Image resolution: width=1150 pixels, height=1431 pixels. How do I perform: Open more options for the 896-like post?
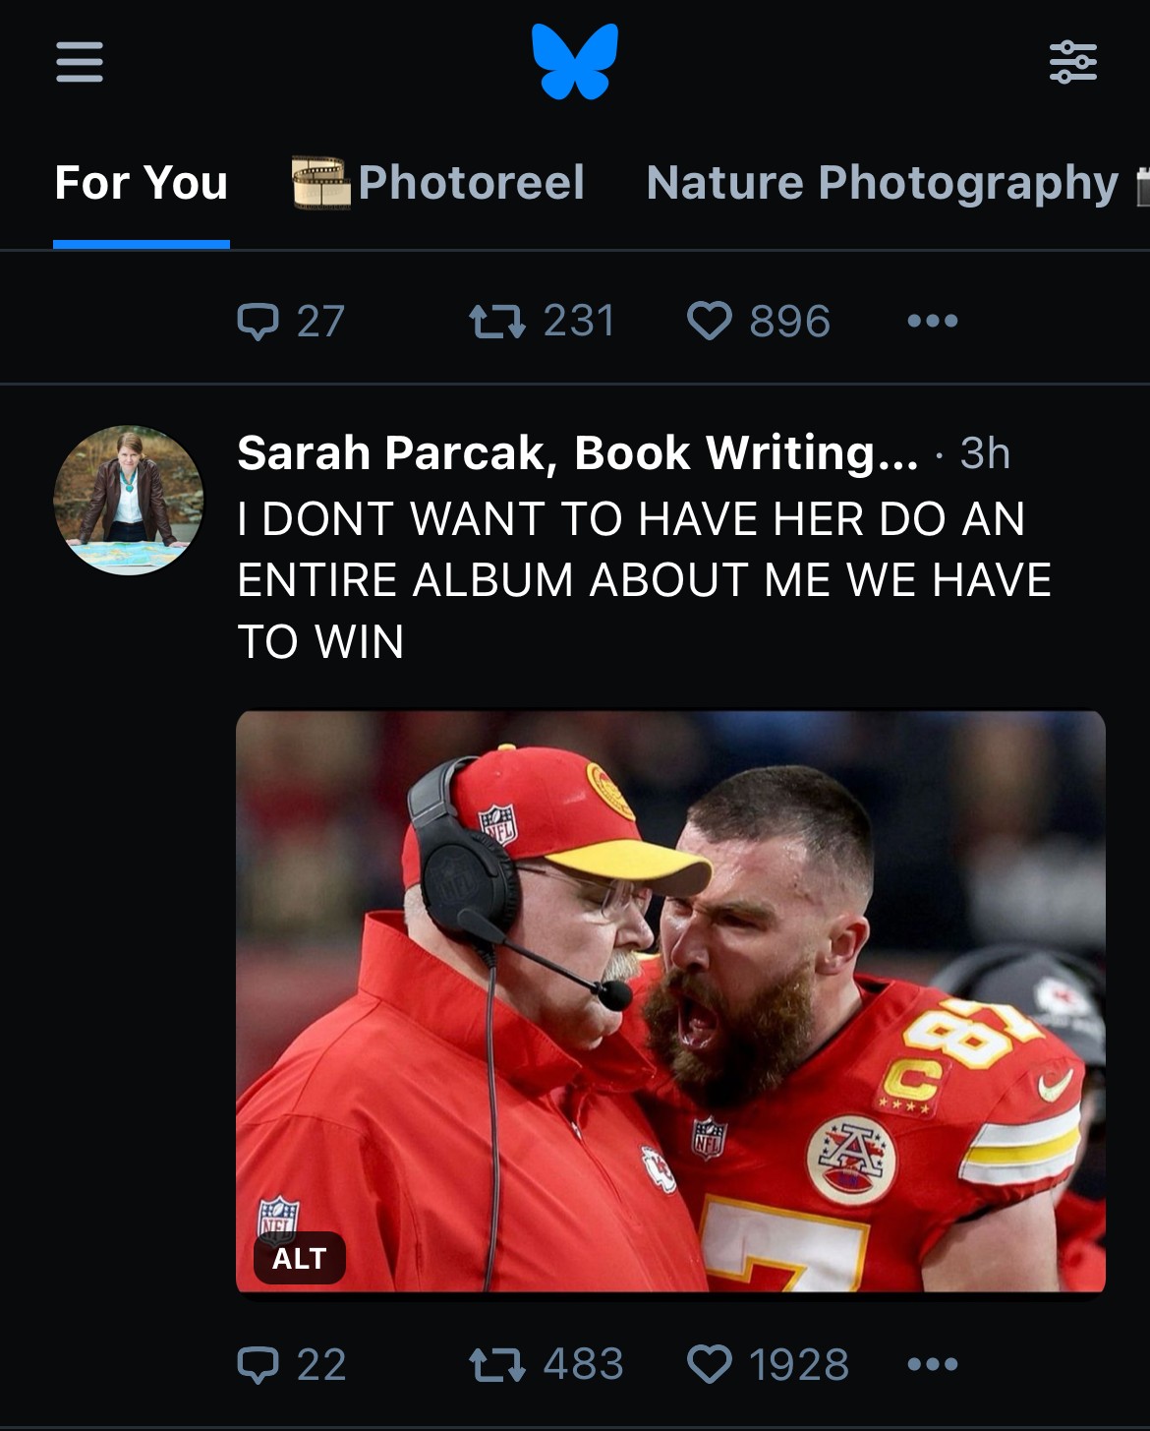(932, 322)
